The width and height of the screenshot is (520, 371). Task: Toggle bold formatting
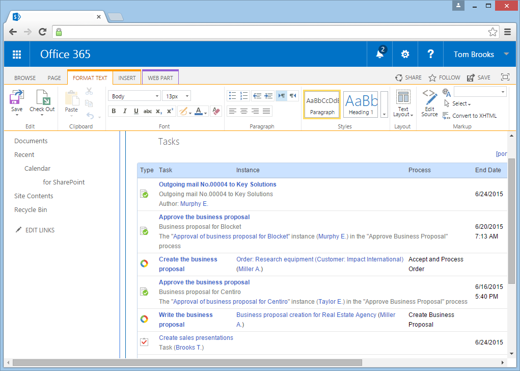114,111
